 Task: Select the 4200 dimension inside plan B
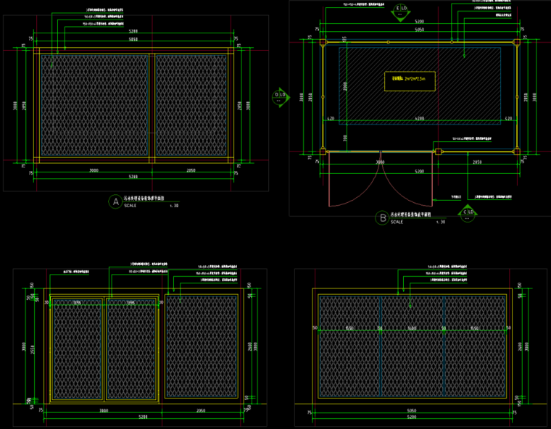coord(419,118)
